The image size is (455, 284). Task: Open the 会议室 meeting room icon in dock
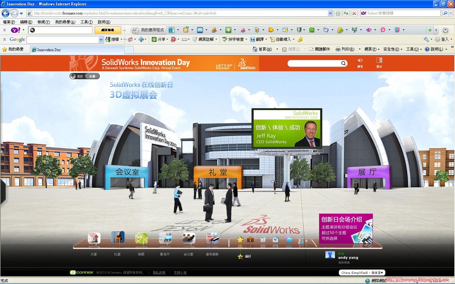pyautogui.click(x=189, y=238)
